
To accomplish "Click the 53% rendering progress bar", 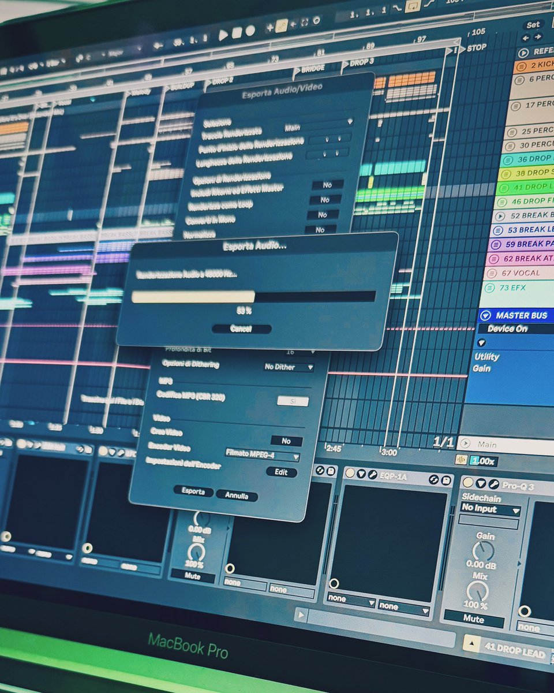I will 253,297.
